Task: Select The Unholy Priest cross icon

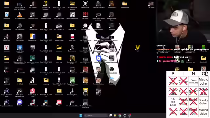Action: coord(72,91)
